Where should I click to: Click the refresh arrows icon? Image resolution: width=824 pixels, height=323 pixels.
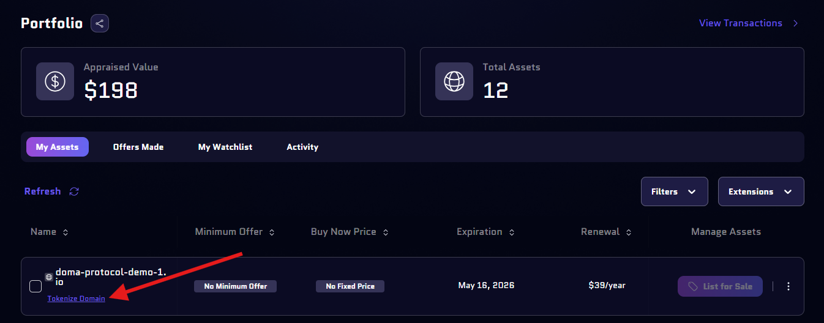tap(74, 191)
